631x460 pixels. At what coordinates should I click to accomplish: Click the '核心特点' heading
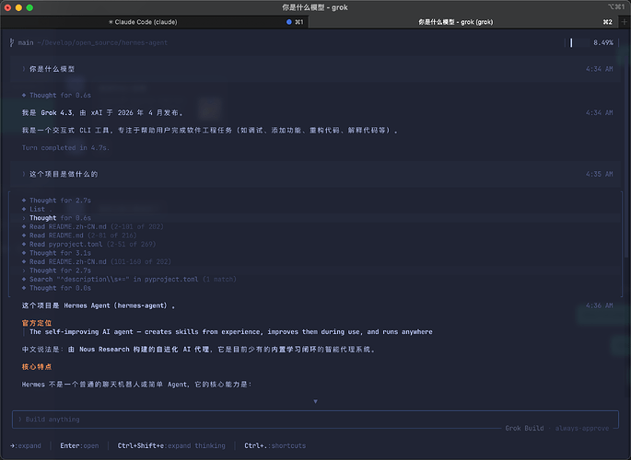coord(37,367)
